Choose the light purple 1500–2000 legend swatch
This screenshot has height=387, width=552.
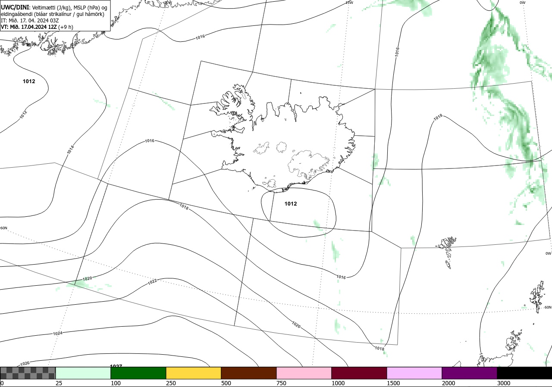coord(414,373)
